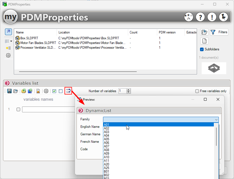
Task: Click the preview data card toolbar icon
Action: (68, 91)
